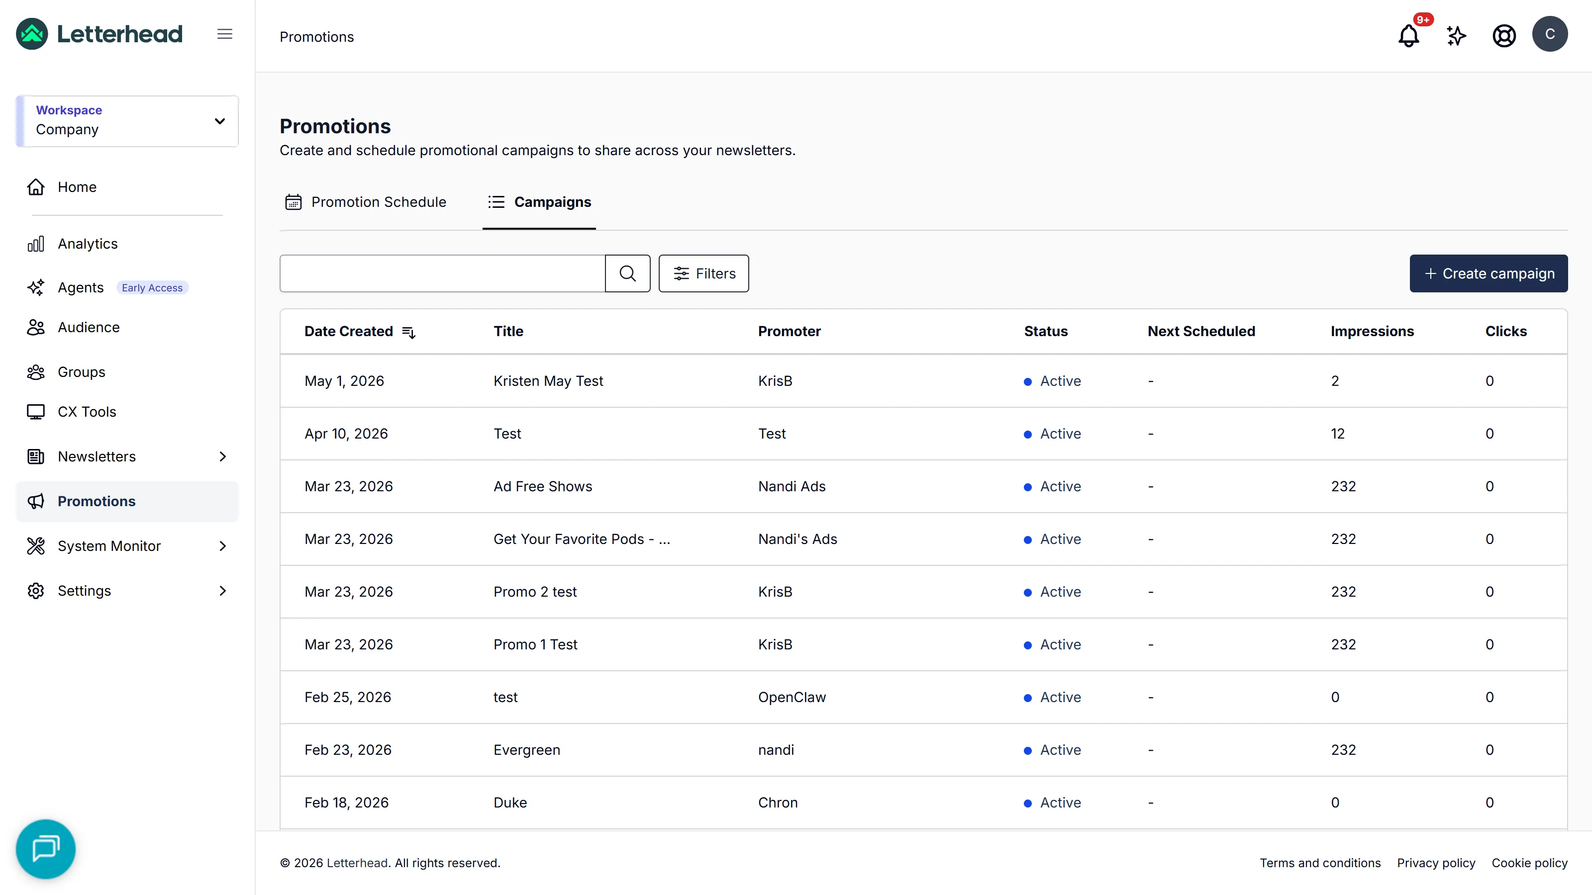
Task: Open the Promo 2 test campaign
Action: pyautogui.click(x=535, y=591)
